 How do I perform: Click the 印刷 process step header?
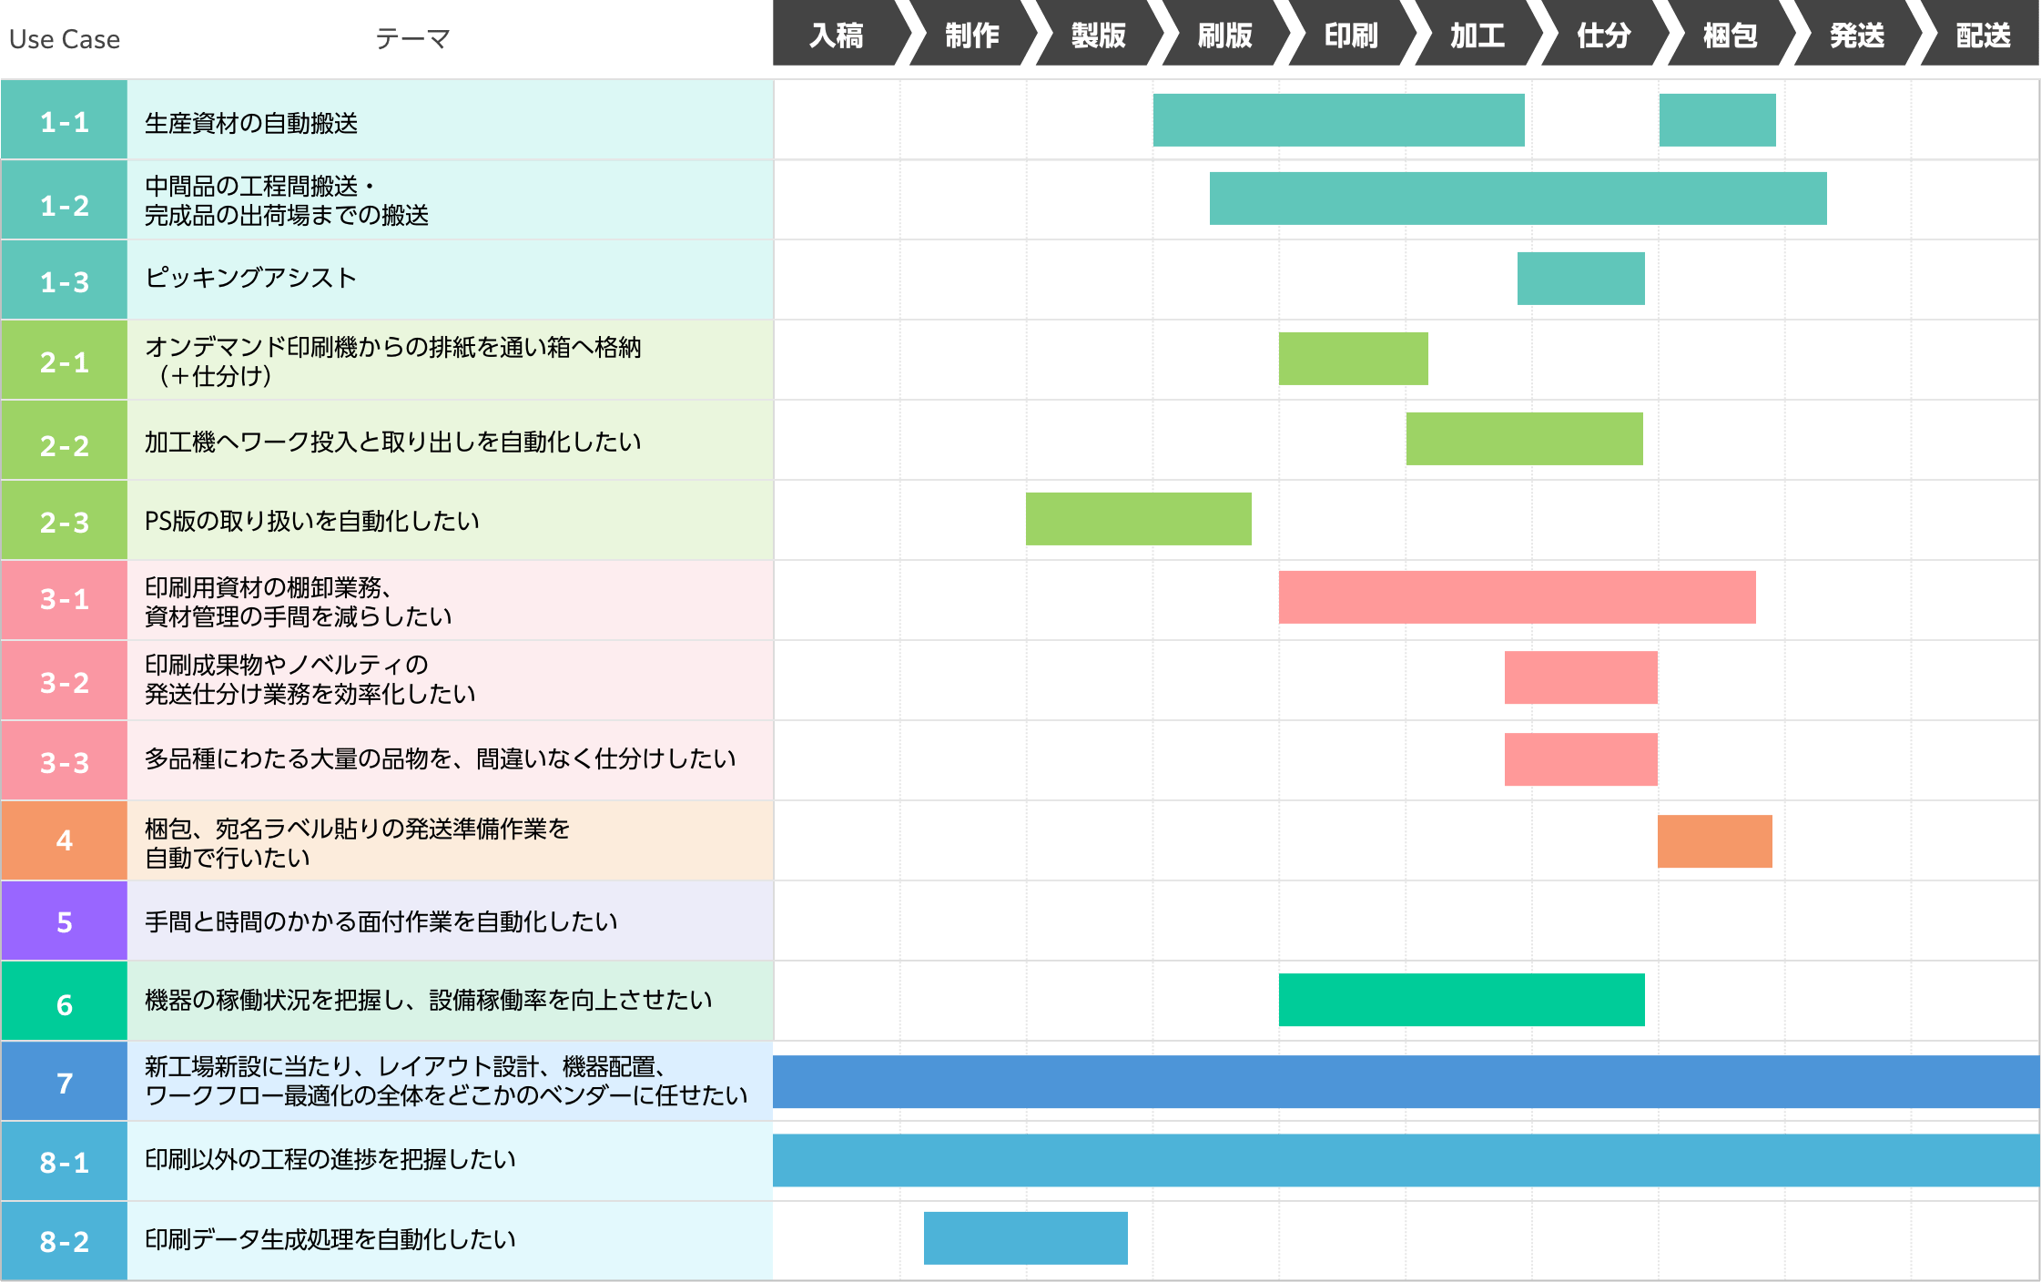pos(1351,34)
